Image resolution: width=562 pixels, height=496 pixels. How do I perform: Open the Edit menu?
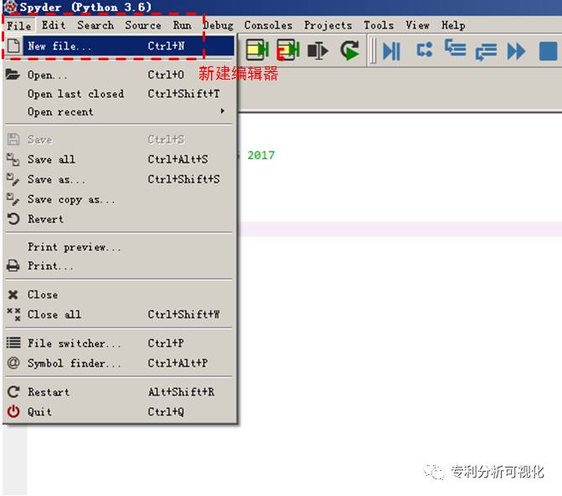click(x=54, y=25)
